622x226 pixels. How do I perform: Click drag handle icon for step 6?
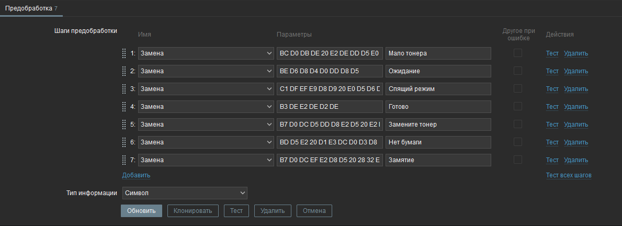pos(124,142)
